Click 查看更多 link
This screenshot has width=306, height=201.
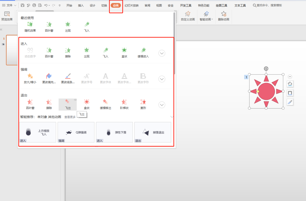tap(70, 117)
